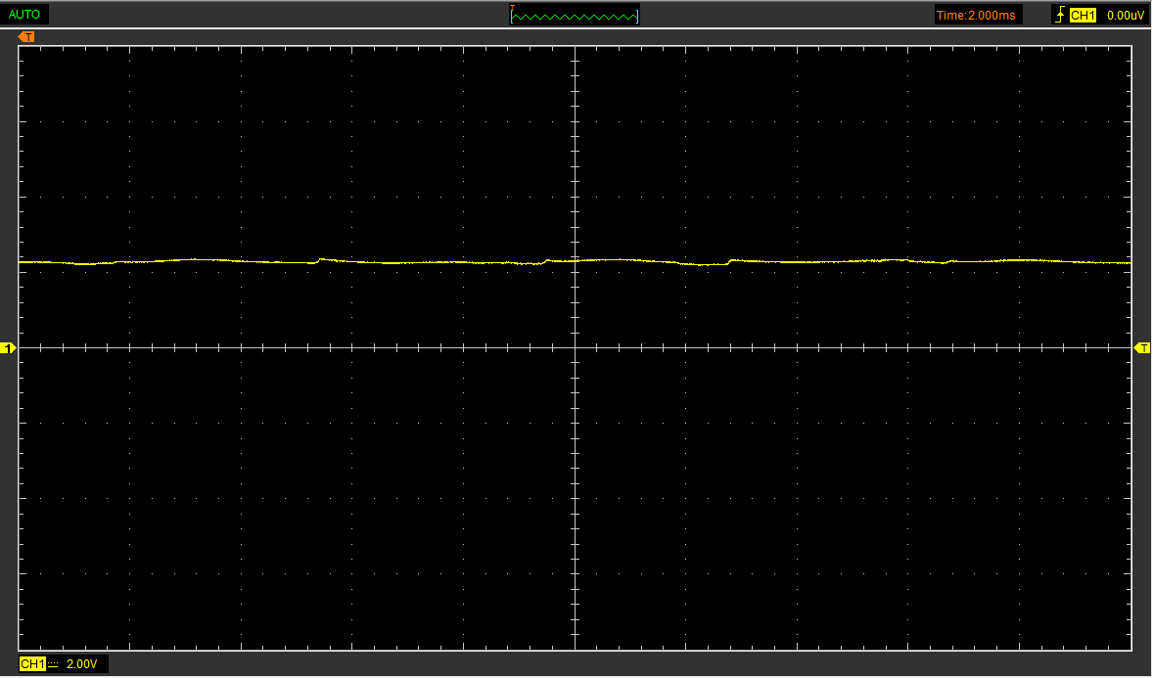
Task: Select the CH1 trigger source label
Action: [x=1083, y=16]
